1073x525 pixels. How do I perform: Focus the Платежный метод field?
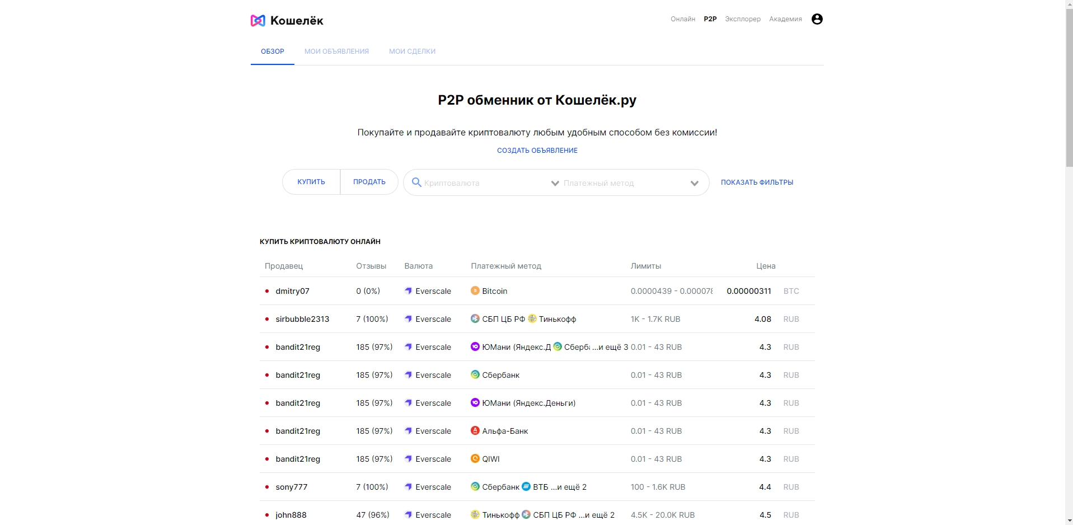(x=624, y=183)
